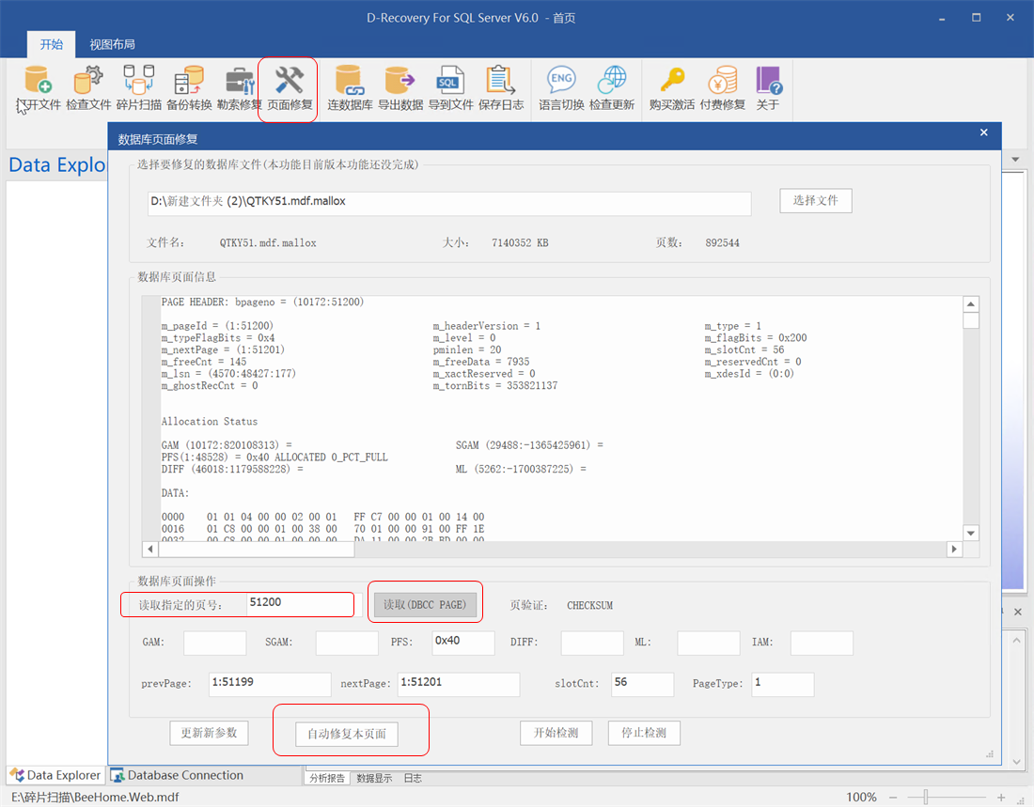Click the 检查文件 toolbar icon
Screen dimensions: 1034x807
(x=88, y=88)
